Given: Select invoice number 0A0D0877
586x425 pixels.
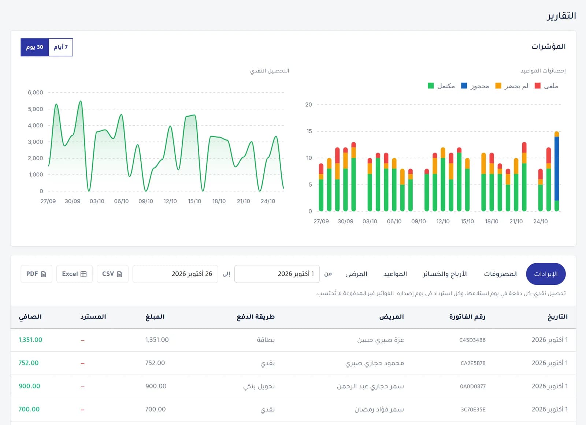Looking at the screenshot, I should point(473,386).
